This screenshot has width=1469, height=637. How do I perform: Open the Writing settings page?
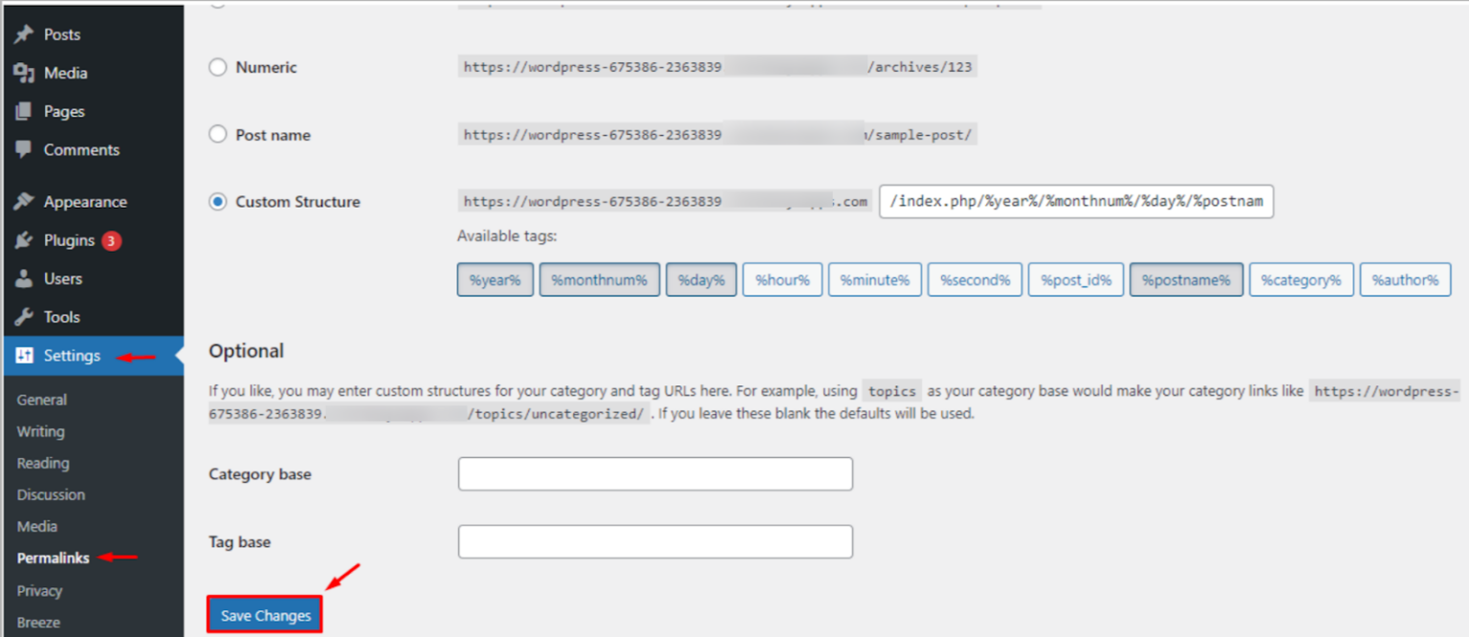click(x=40, y=431)
